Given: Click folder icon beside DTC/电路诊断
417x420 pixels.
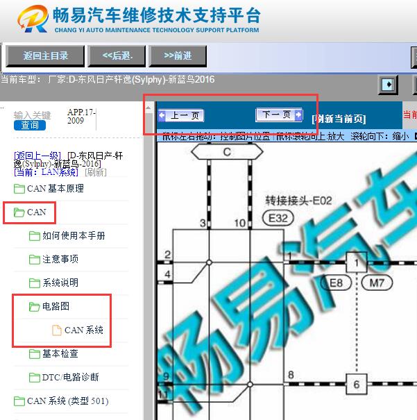Looking at the screenshot, I should coord(35,378).
